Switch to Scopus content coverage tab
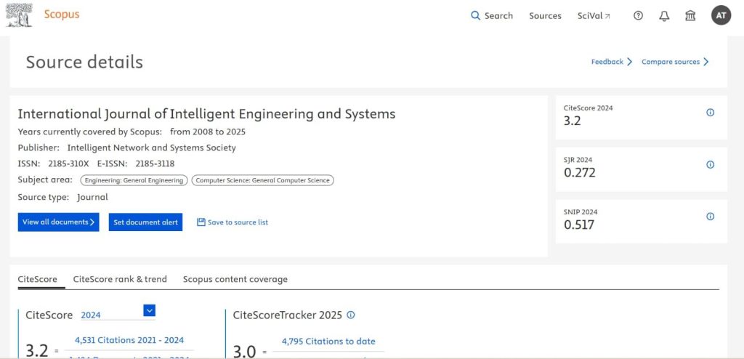 [235, 279]
